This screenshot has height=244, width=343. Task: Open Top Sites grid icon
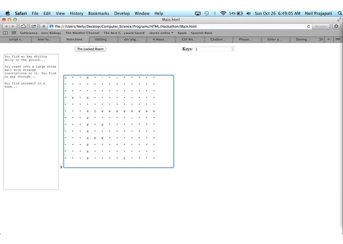click(14, 33)
